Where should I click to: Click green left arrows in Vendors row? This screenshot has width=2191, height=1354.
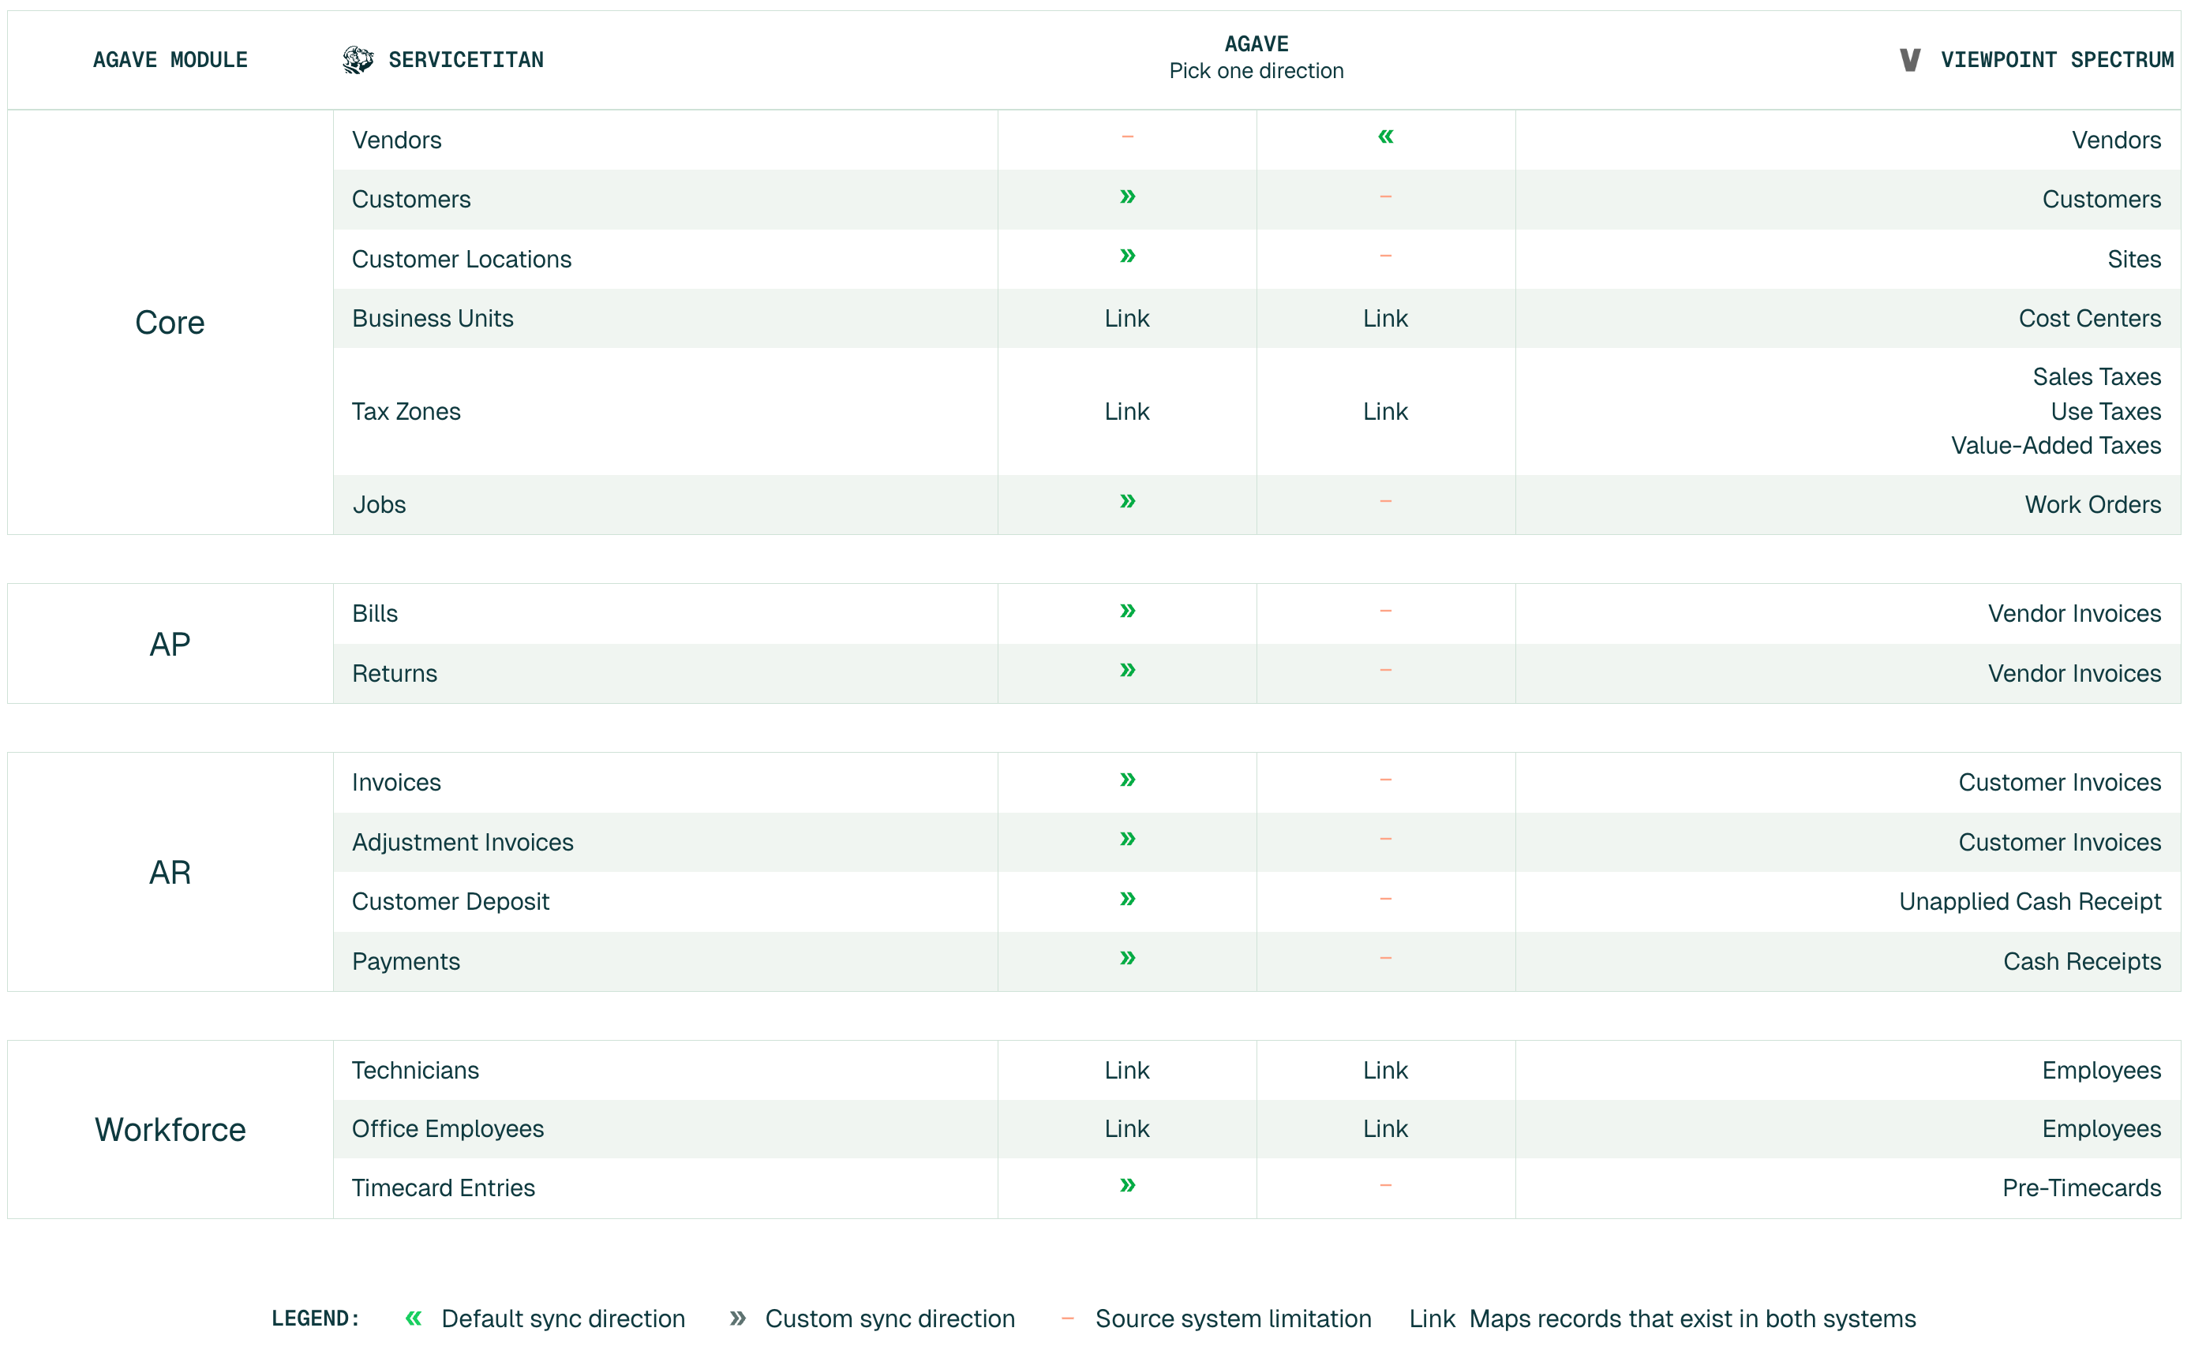[1385, 137]
